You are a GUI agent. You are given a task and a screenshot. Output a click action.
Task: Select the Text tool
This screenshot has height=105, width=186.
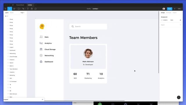(28, 9)
